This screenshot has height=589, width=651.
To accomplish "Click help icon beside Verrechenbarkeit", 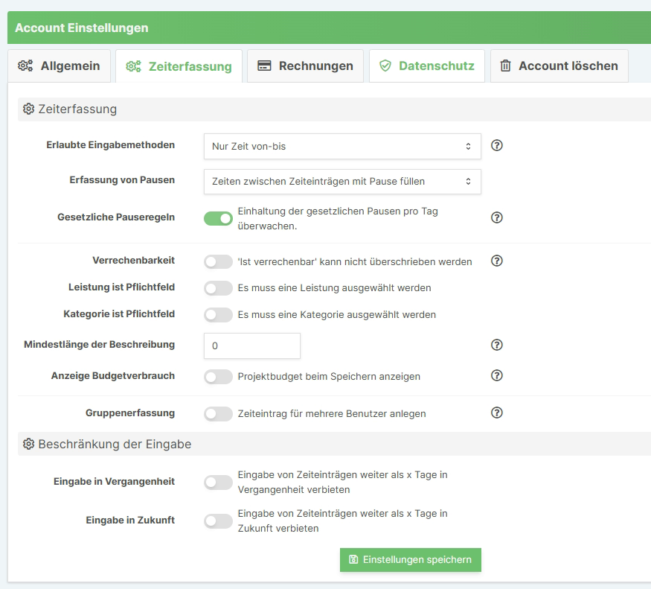I will [498, 261].
